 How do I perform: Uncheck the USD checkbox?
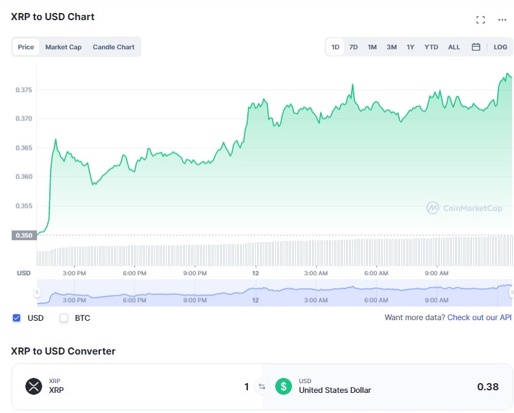coord(16,318)
